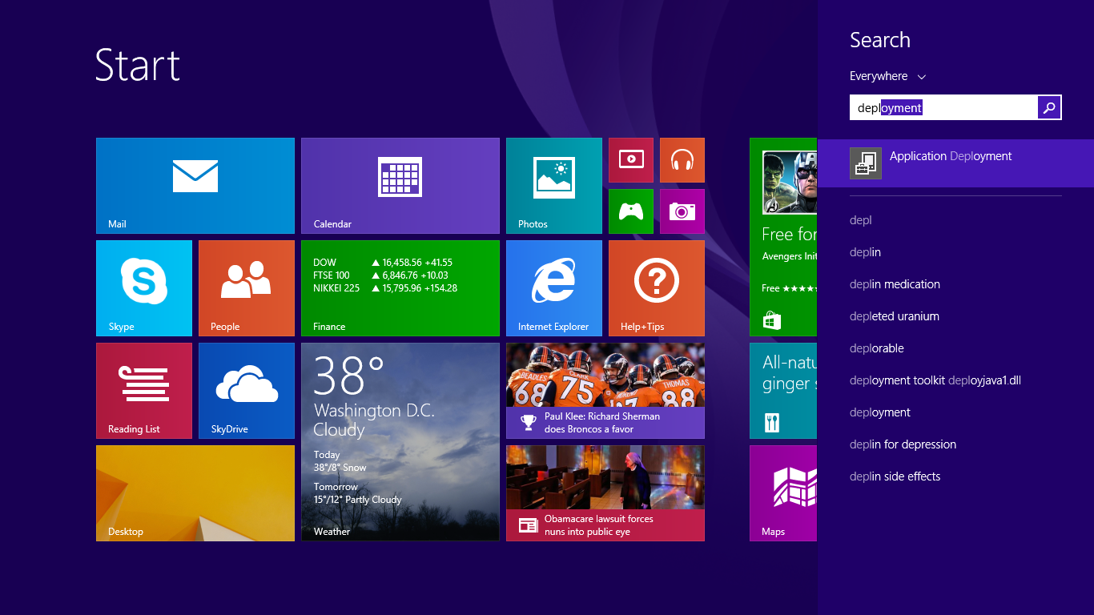Select the SkyDrive tile
1094x615 pixels.
[246, 391]
